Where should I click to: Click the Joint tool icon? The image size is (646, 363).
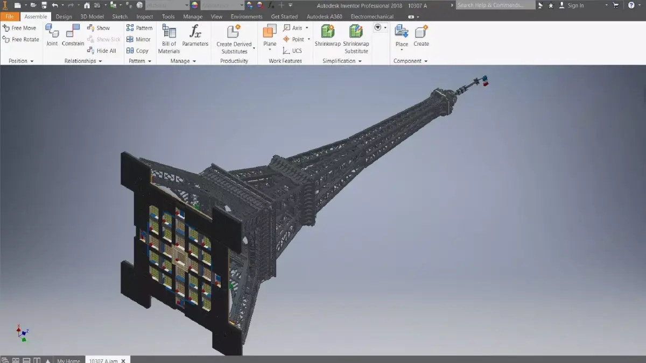(x=52, y=31)
